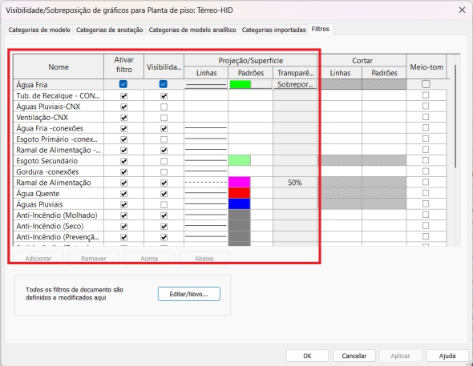This screenshot has width=473, height=366.
Task: Close the Visibilidade/Sobreposição dialog
Action: (462, 10)
